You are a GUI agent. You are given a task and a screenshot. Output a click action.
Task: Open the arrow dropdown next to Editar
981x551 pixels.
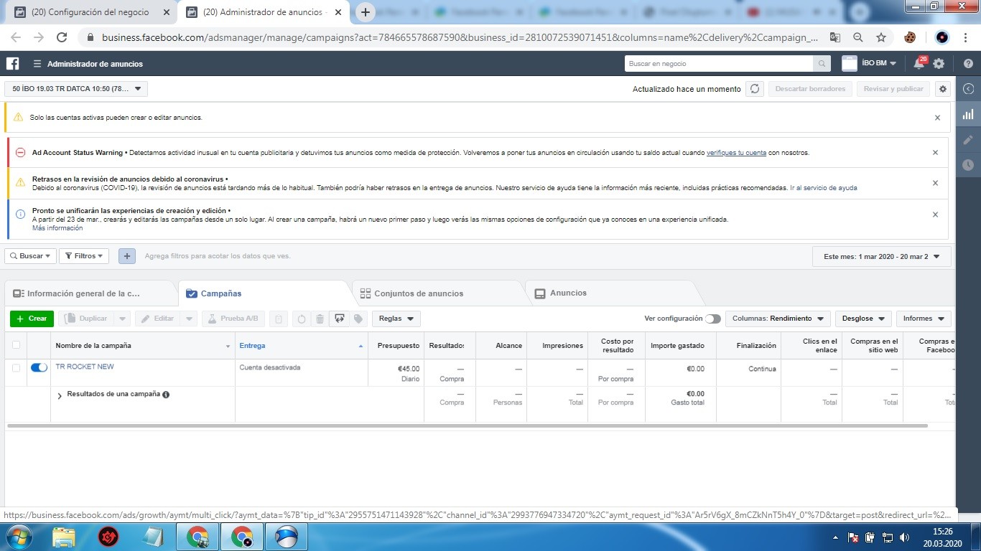coord(189,319)
